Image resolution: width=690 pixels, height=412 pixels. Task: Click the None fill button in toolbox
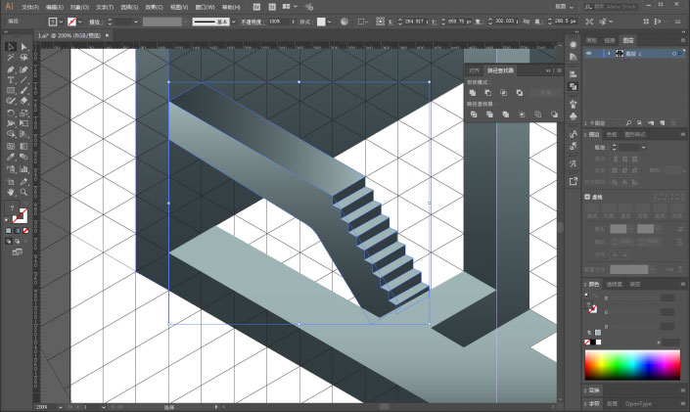[25, 231]
